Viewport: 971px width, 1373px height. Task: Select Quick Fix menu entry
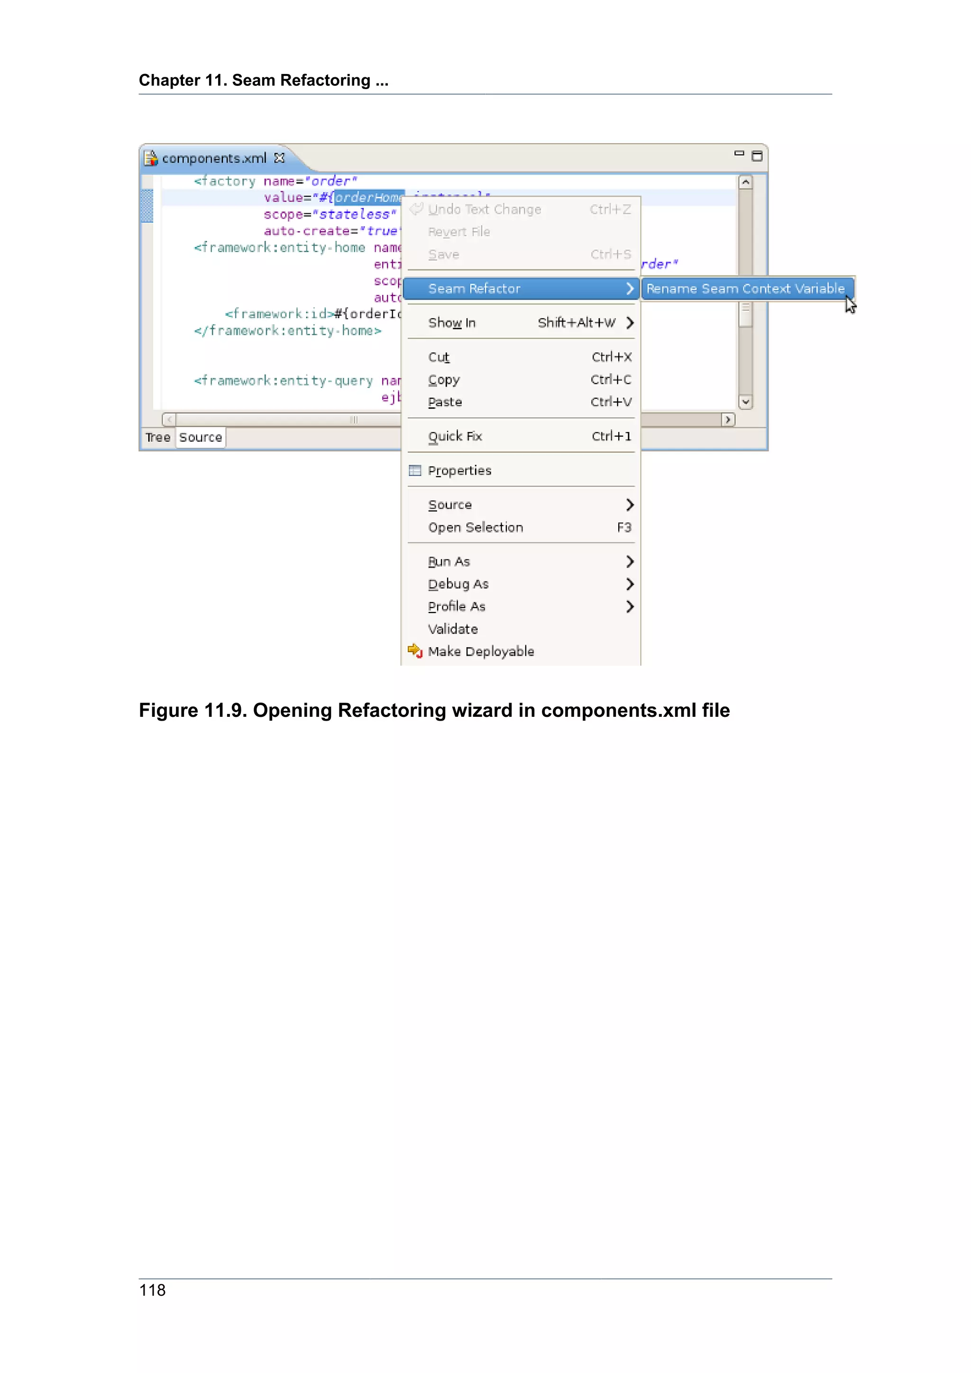[x=521, y=436]
